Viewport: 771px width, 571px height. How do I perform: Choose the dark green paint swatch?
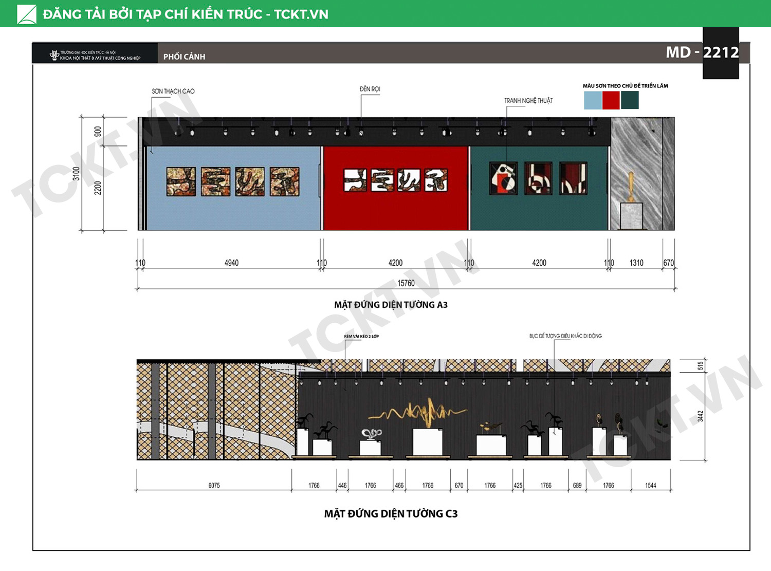point(630,100)
